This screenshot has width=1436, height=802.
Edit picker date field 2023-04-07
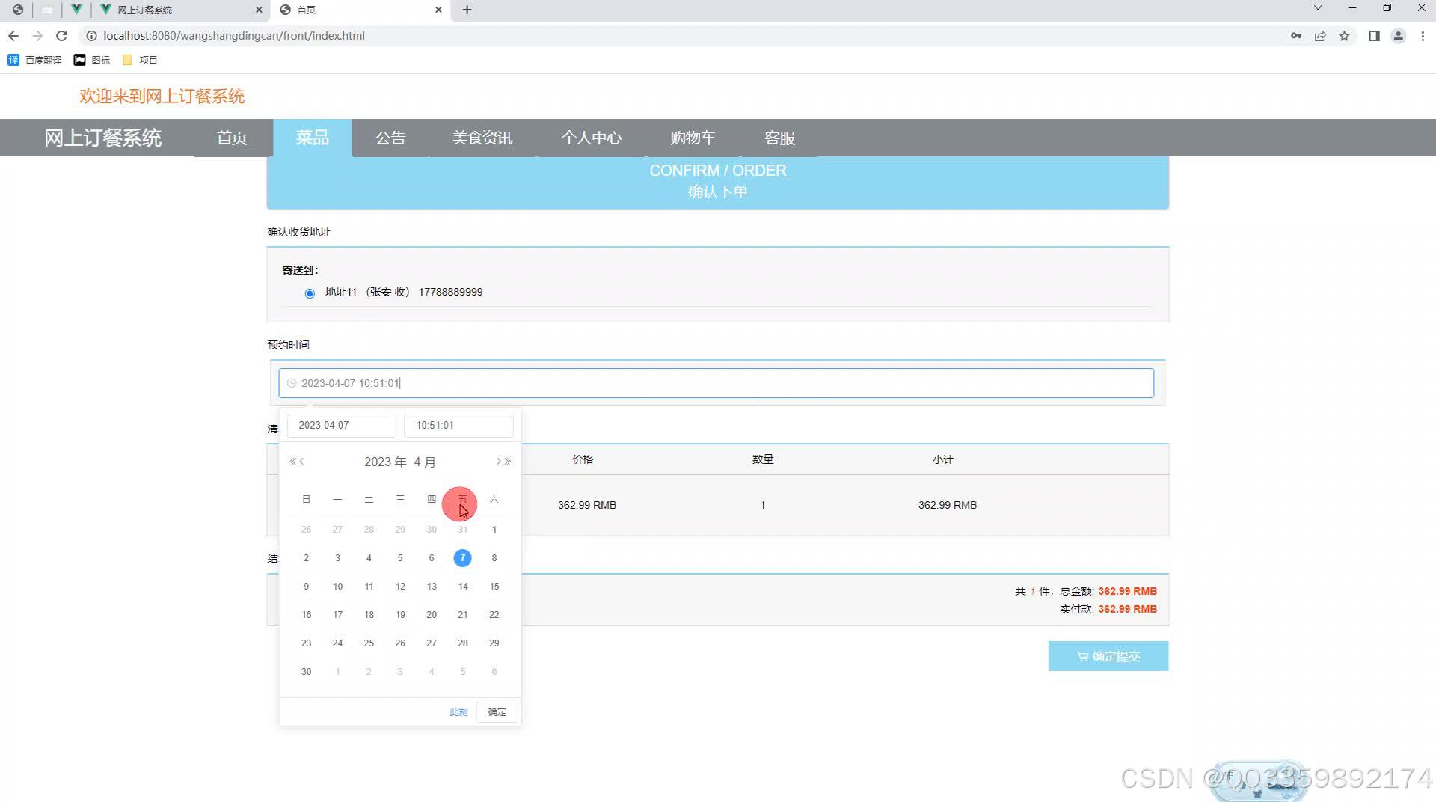tap(342, 425)
